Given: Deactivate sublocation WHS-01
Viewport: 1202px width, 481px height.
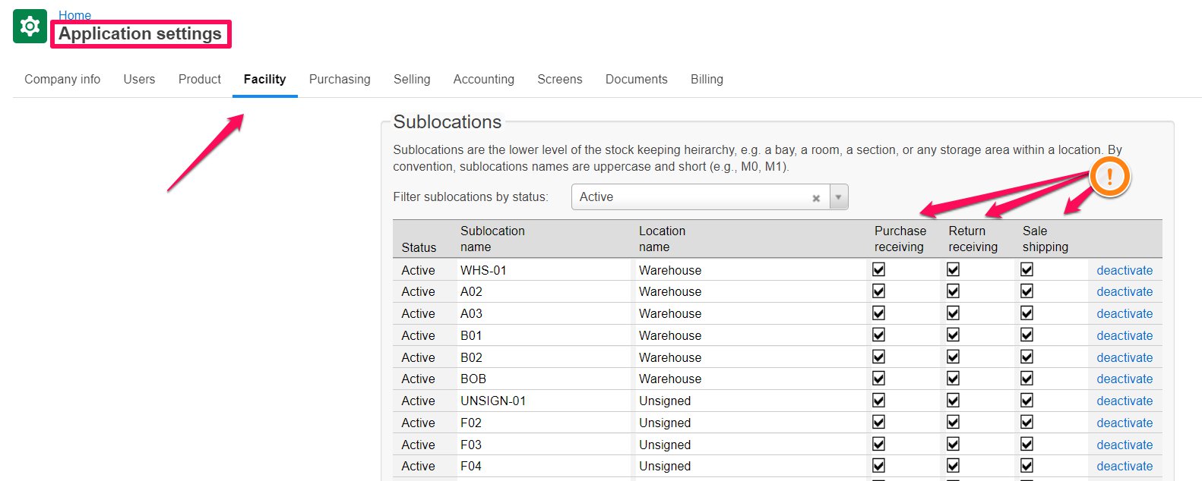Looking at the screenshot, I should click(1125, 270).
